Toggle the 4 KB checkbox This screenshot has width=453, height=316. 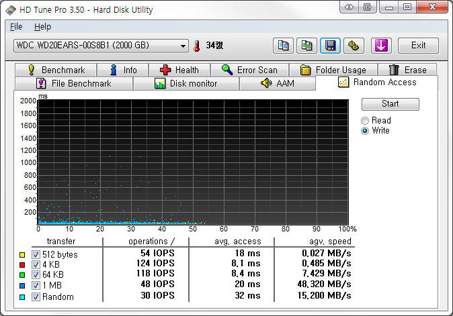coord(36,265)
